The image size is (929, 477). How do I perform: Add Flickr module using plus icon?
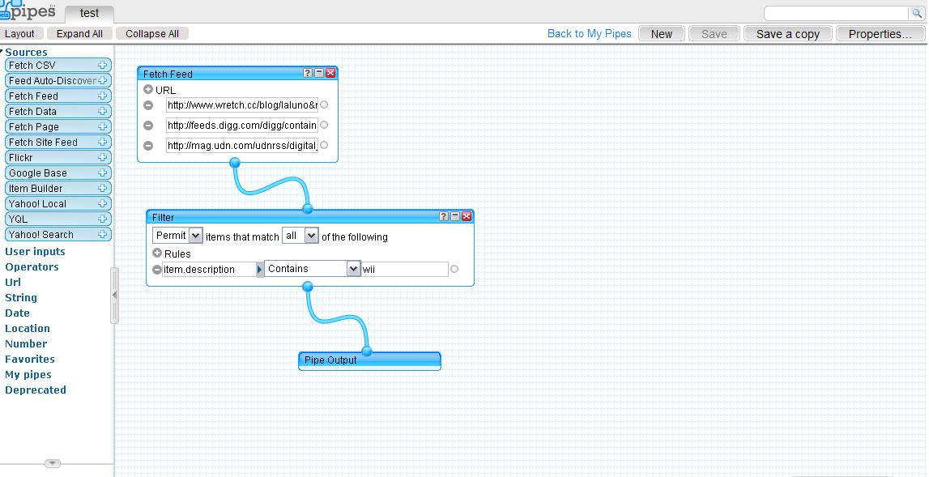(x=103, y=158)
